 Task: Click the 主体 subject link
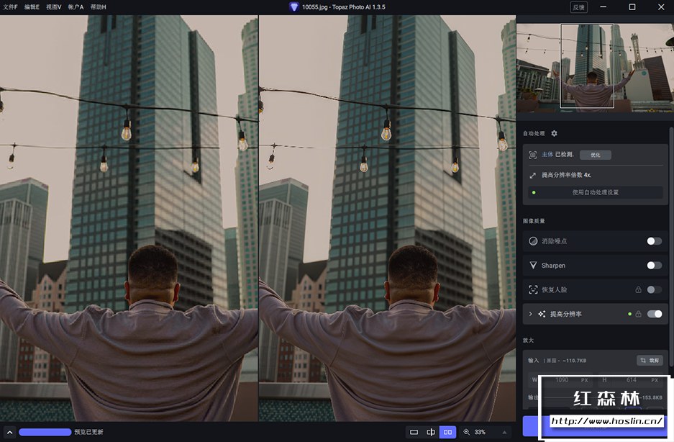click(547, 155)
